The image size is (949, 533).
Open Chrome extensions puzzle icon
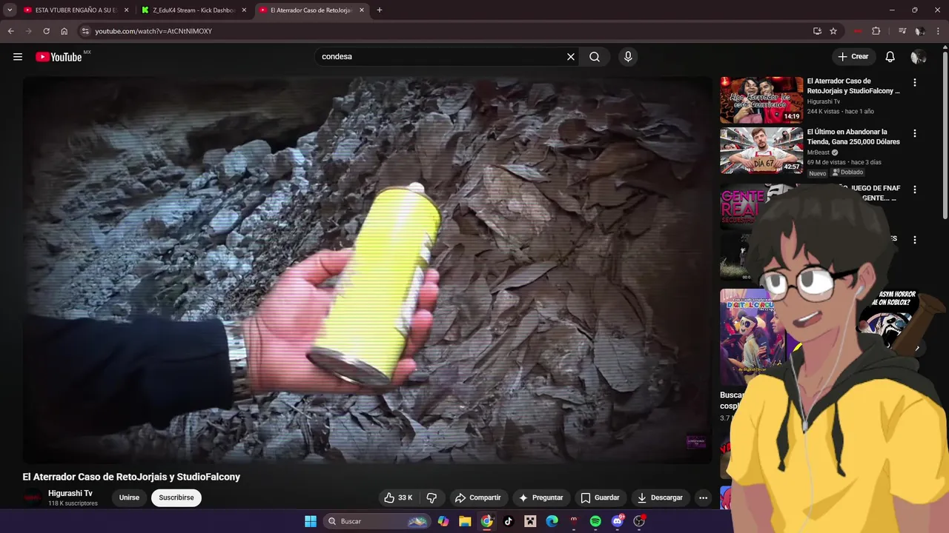coord(876,31)
